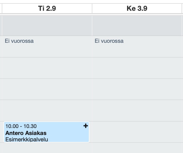
Task: Select the Ke 3.9 day header
Action: [x=137, y=8]
